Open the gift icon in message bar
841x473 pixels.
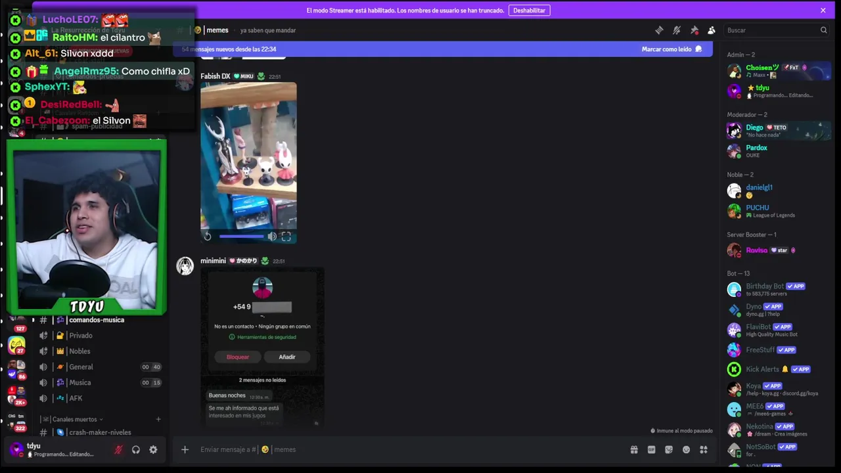click(634, 449)
